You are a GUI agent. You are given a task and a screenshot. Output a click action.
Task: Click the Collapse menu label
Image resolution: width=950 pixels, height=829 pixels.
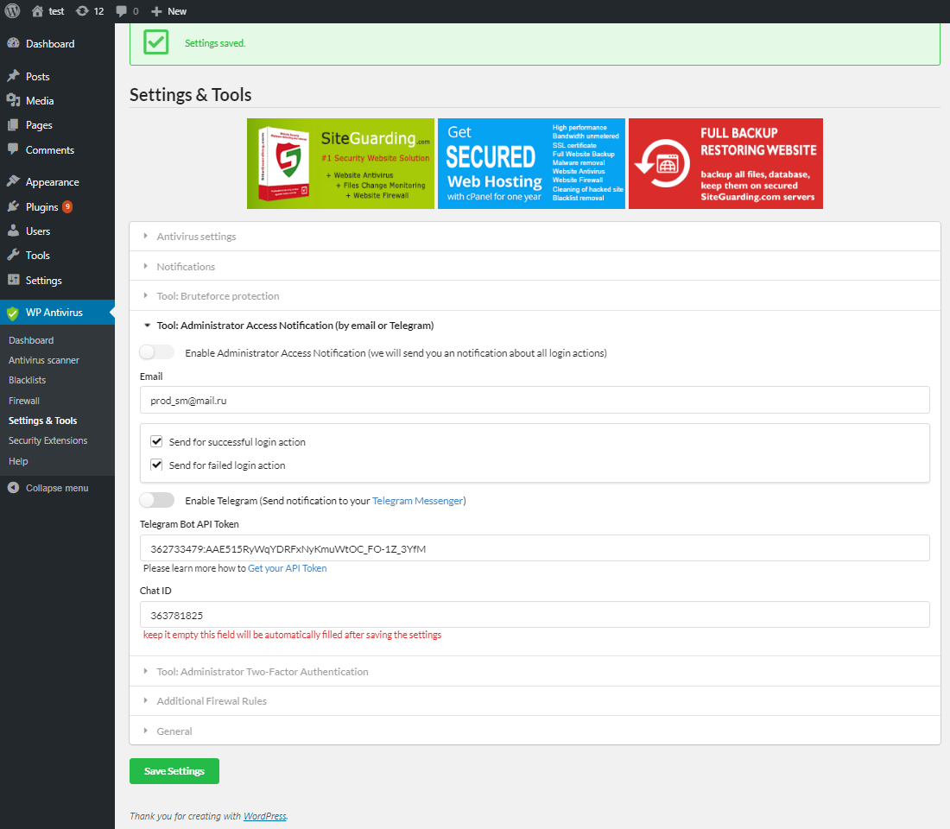[57, 488]
